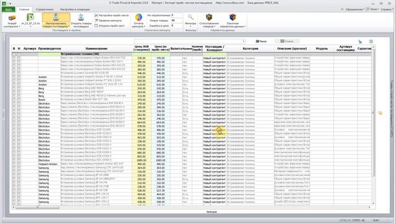Click the Описание (краткое) column header
Screen dimensions: 396x223
[x=292, y=48]
